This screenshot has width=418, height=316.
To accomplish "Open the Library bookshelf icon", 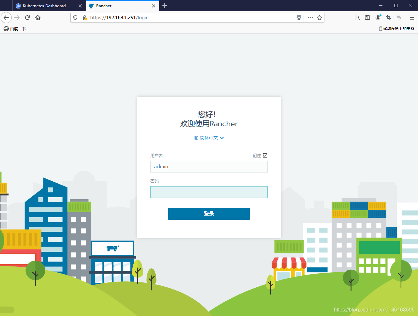I will tap(357, 18).
